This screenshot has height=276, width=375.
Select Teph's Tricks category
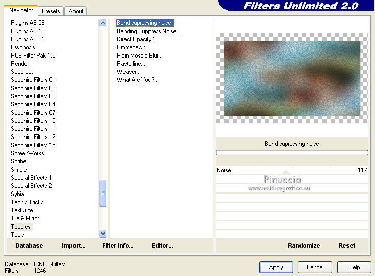[x=27, y=202]
